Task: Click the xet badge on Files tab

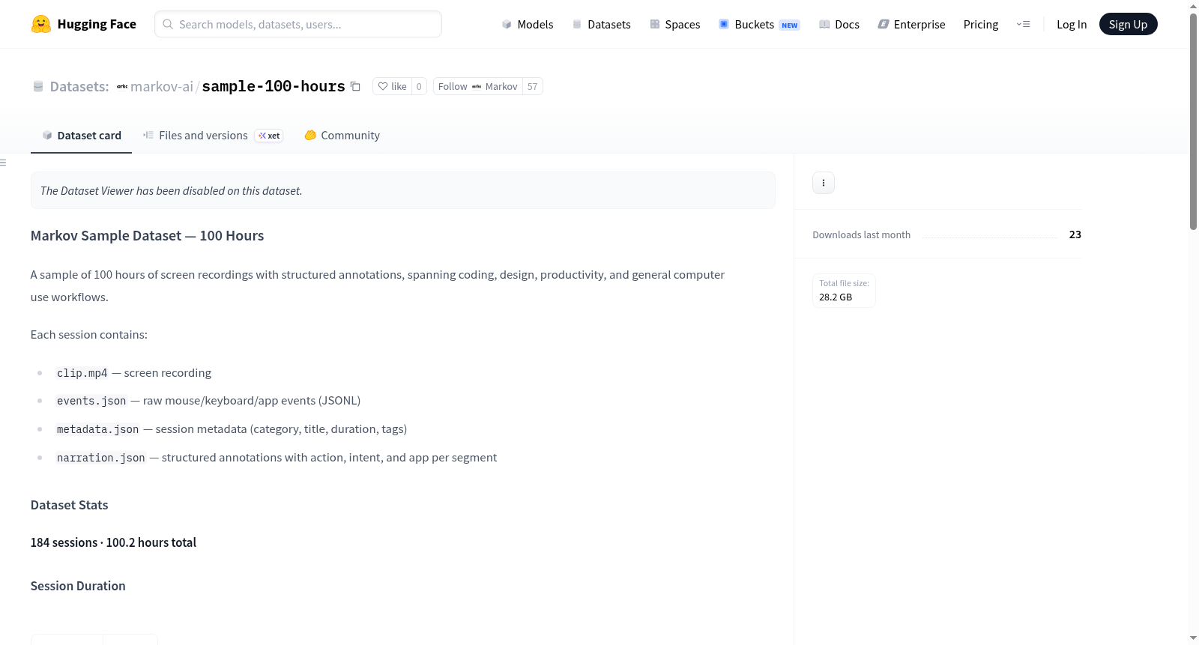Action: pos(269,136)
